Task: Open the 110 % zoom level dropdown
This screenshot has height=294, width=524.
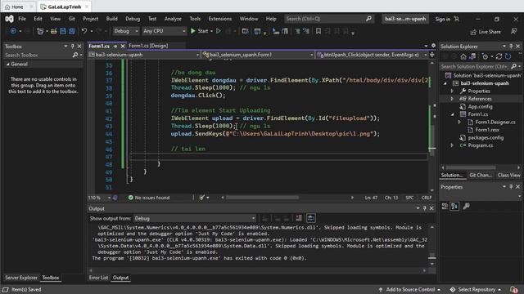Action: point(99,198)
